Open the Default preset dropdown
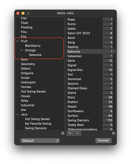 [40, 141]
